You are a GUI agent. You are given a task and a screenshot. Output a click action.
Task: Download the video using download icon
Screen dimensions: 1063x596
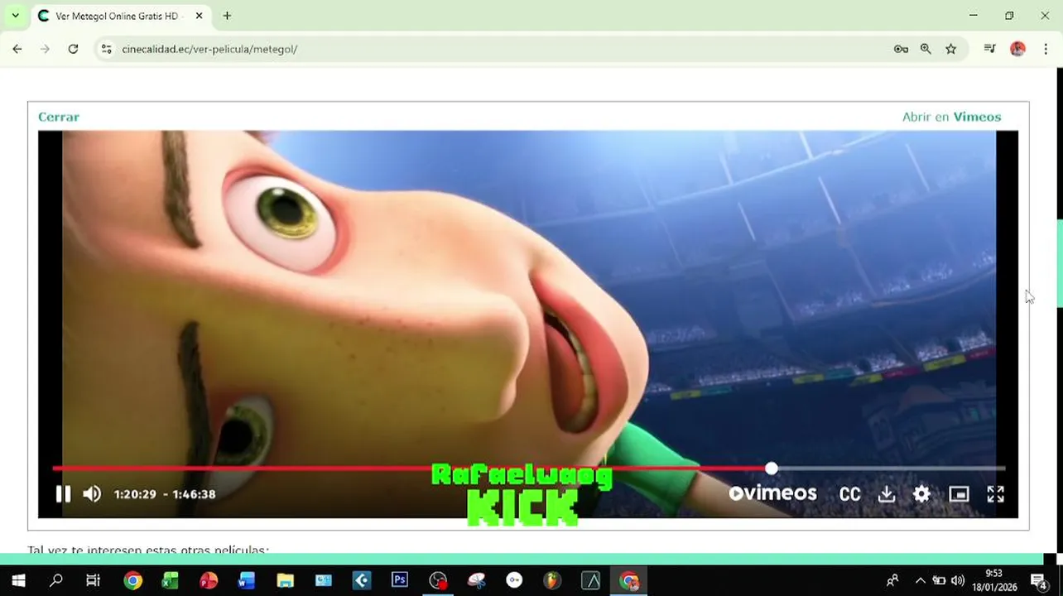point(887,494)
